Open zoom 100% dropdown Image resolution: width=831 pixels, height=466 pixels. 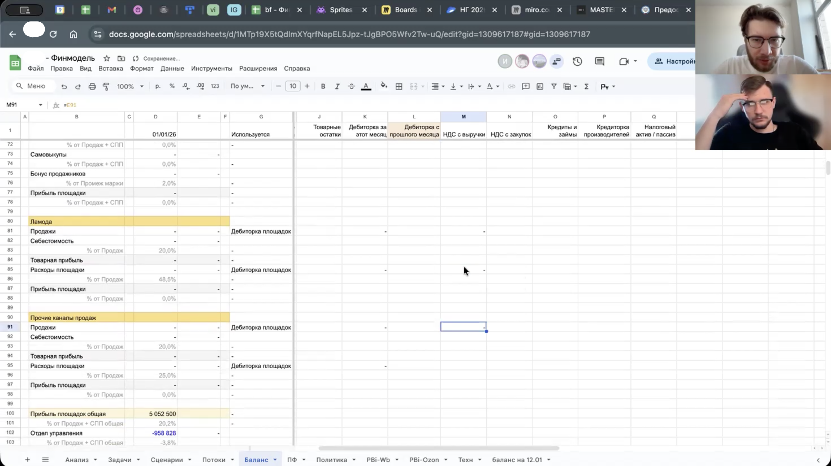coord(130,86)
